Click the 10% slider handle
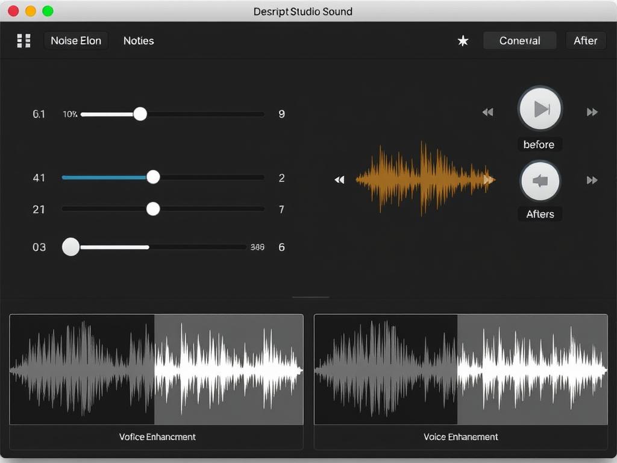This screenshot has height=463, width=617. tap(140, 114)
